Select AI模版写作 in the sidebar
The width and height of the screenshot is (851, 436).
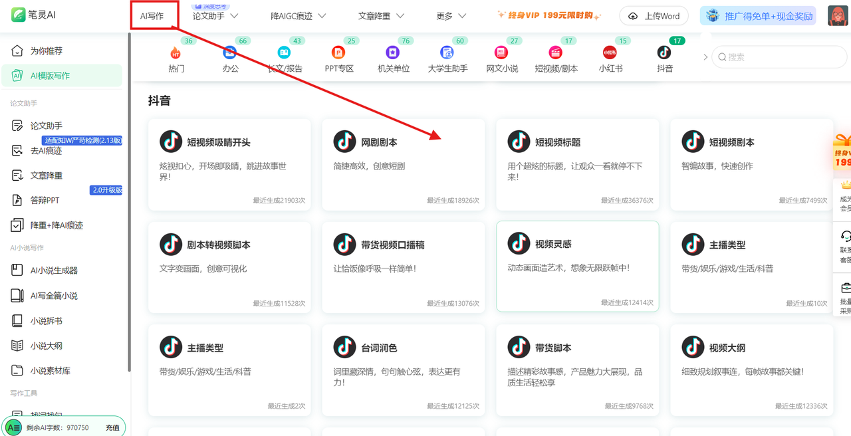tap(62, 76)
